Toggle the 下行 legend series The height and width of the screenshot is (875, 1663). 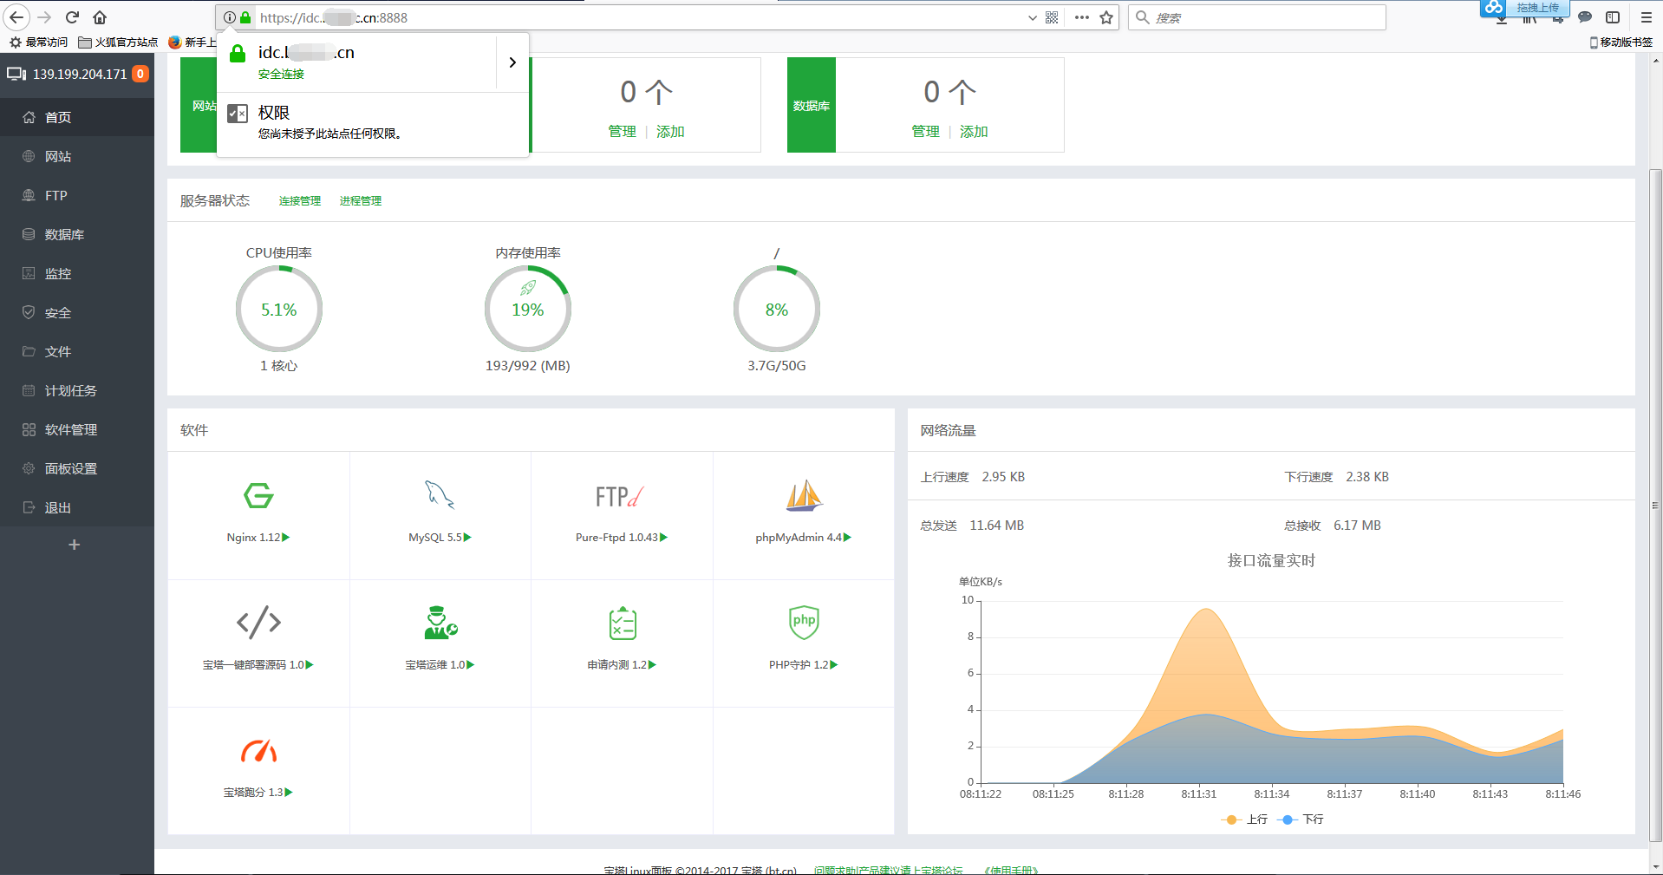(1301, 819)
